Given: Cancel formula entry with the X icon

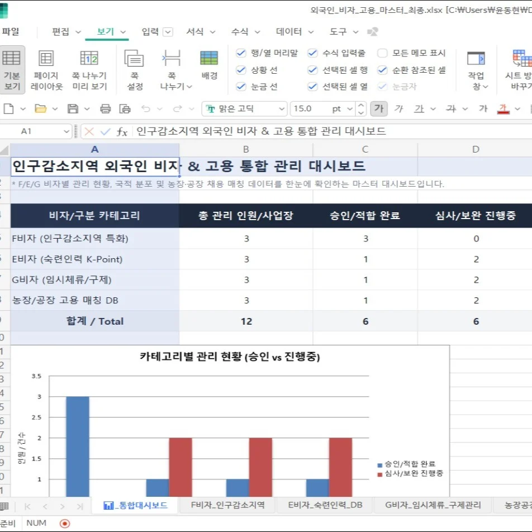Looking at the screenshot, I should coord(89,131).
